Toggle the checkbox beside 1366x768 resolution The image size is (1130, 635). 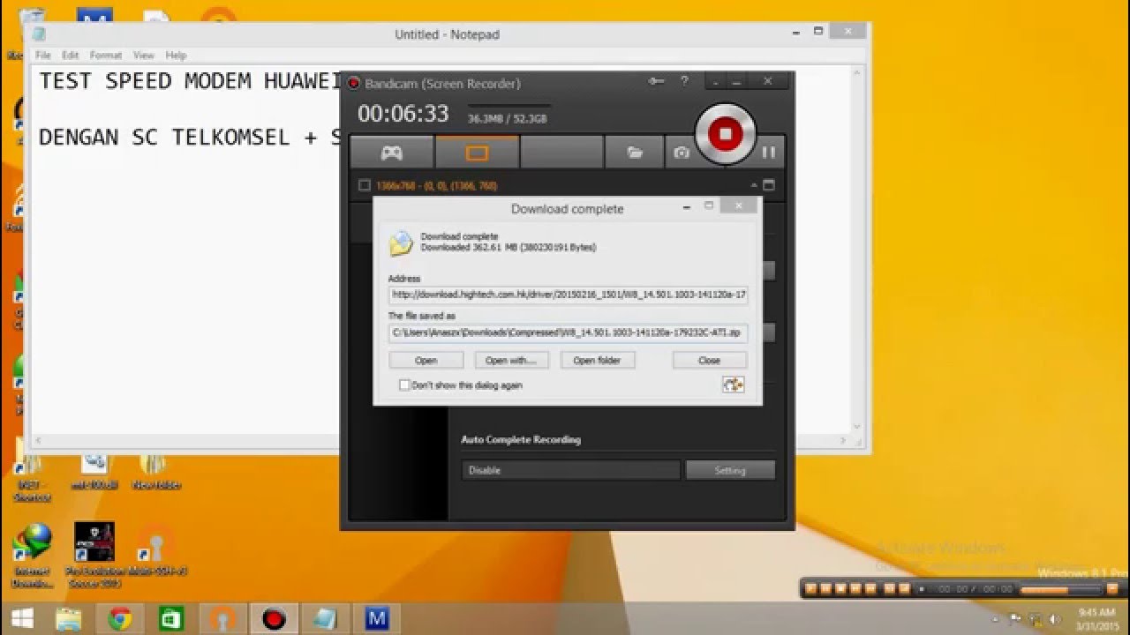tap(364, 185)
